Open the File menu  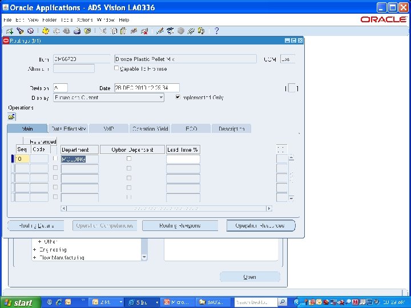(7, 20)
